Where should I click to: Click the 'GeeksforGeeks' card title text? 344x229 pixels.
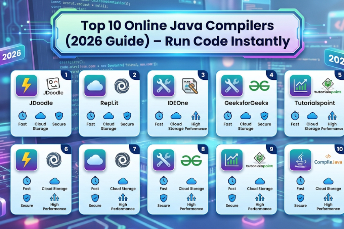coord(246,103)
